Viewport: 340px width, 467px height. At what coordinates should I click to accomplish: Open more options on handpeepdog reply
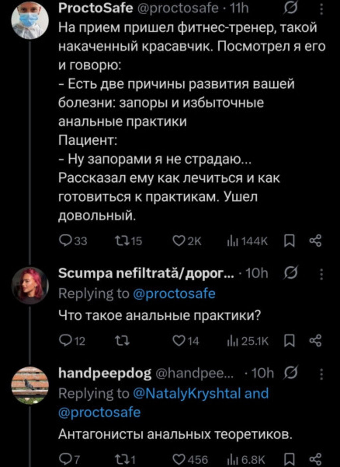tap(321, 373)
